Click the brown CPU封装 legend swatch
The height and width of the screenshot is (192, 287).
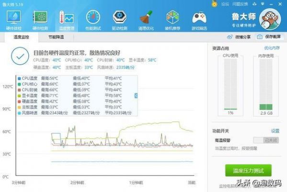(x=19, y=90)
